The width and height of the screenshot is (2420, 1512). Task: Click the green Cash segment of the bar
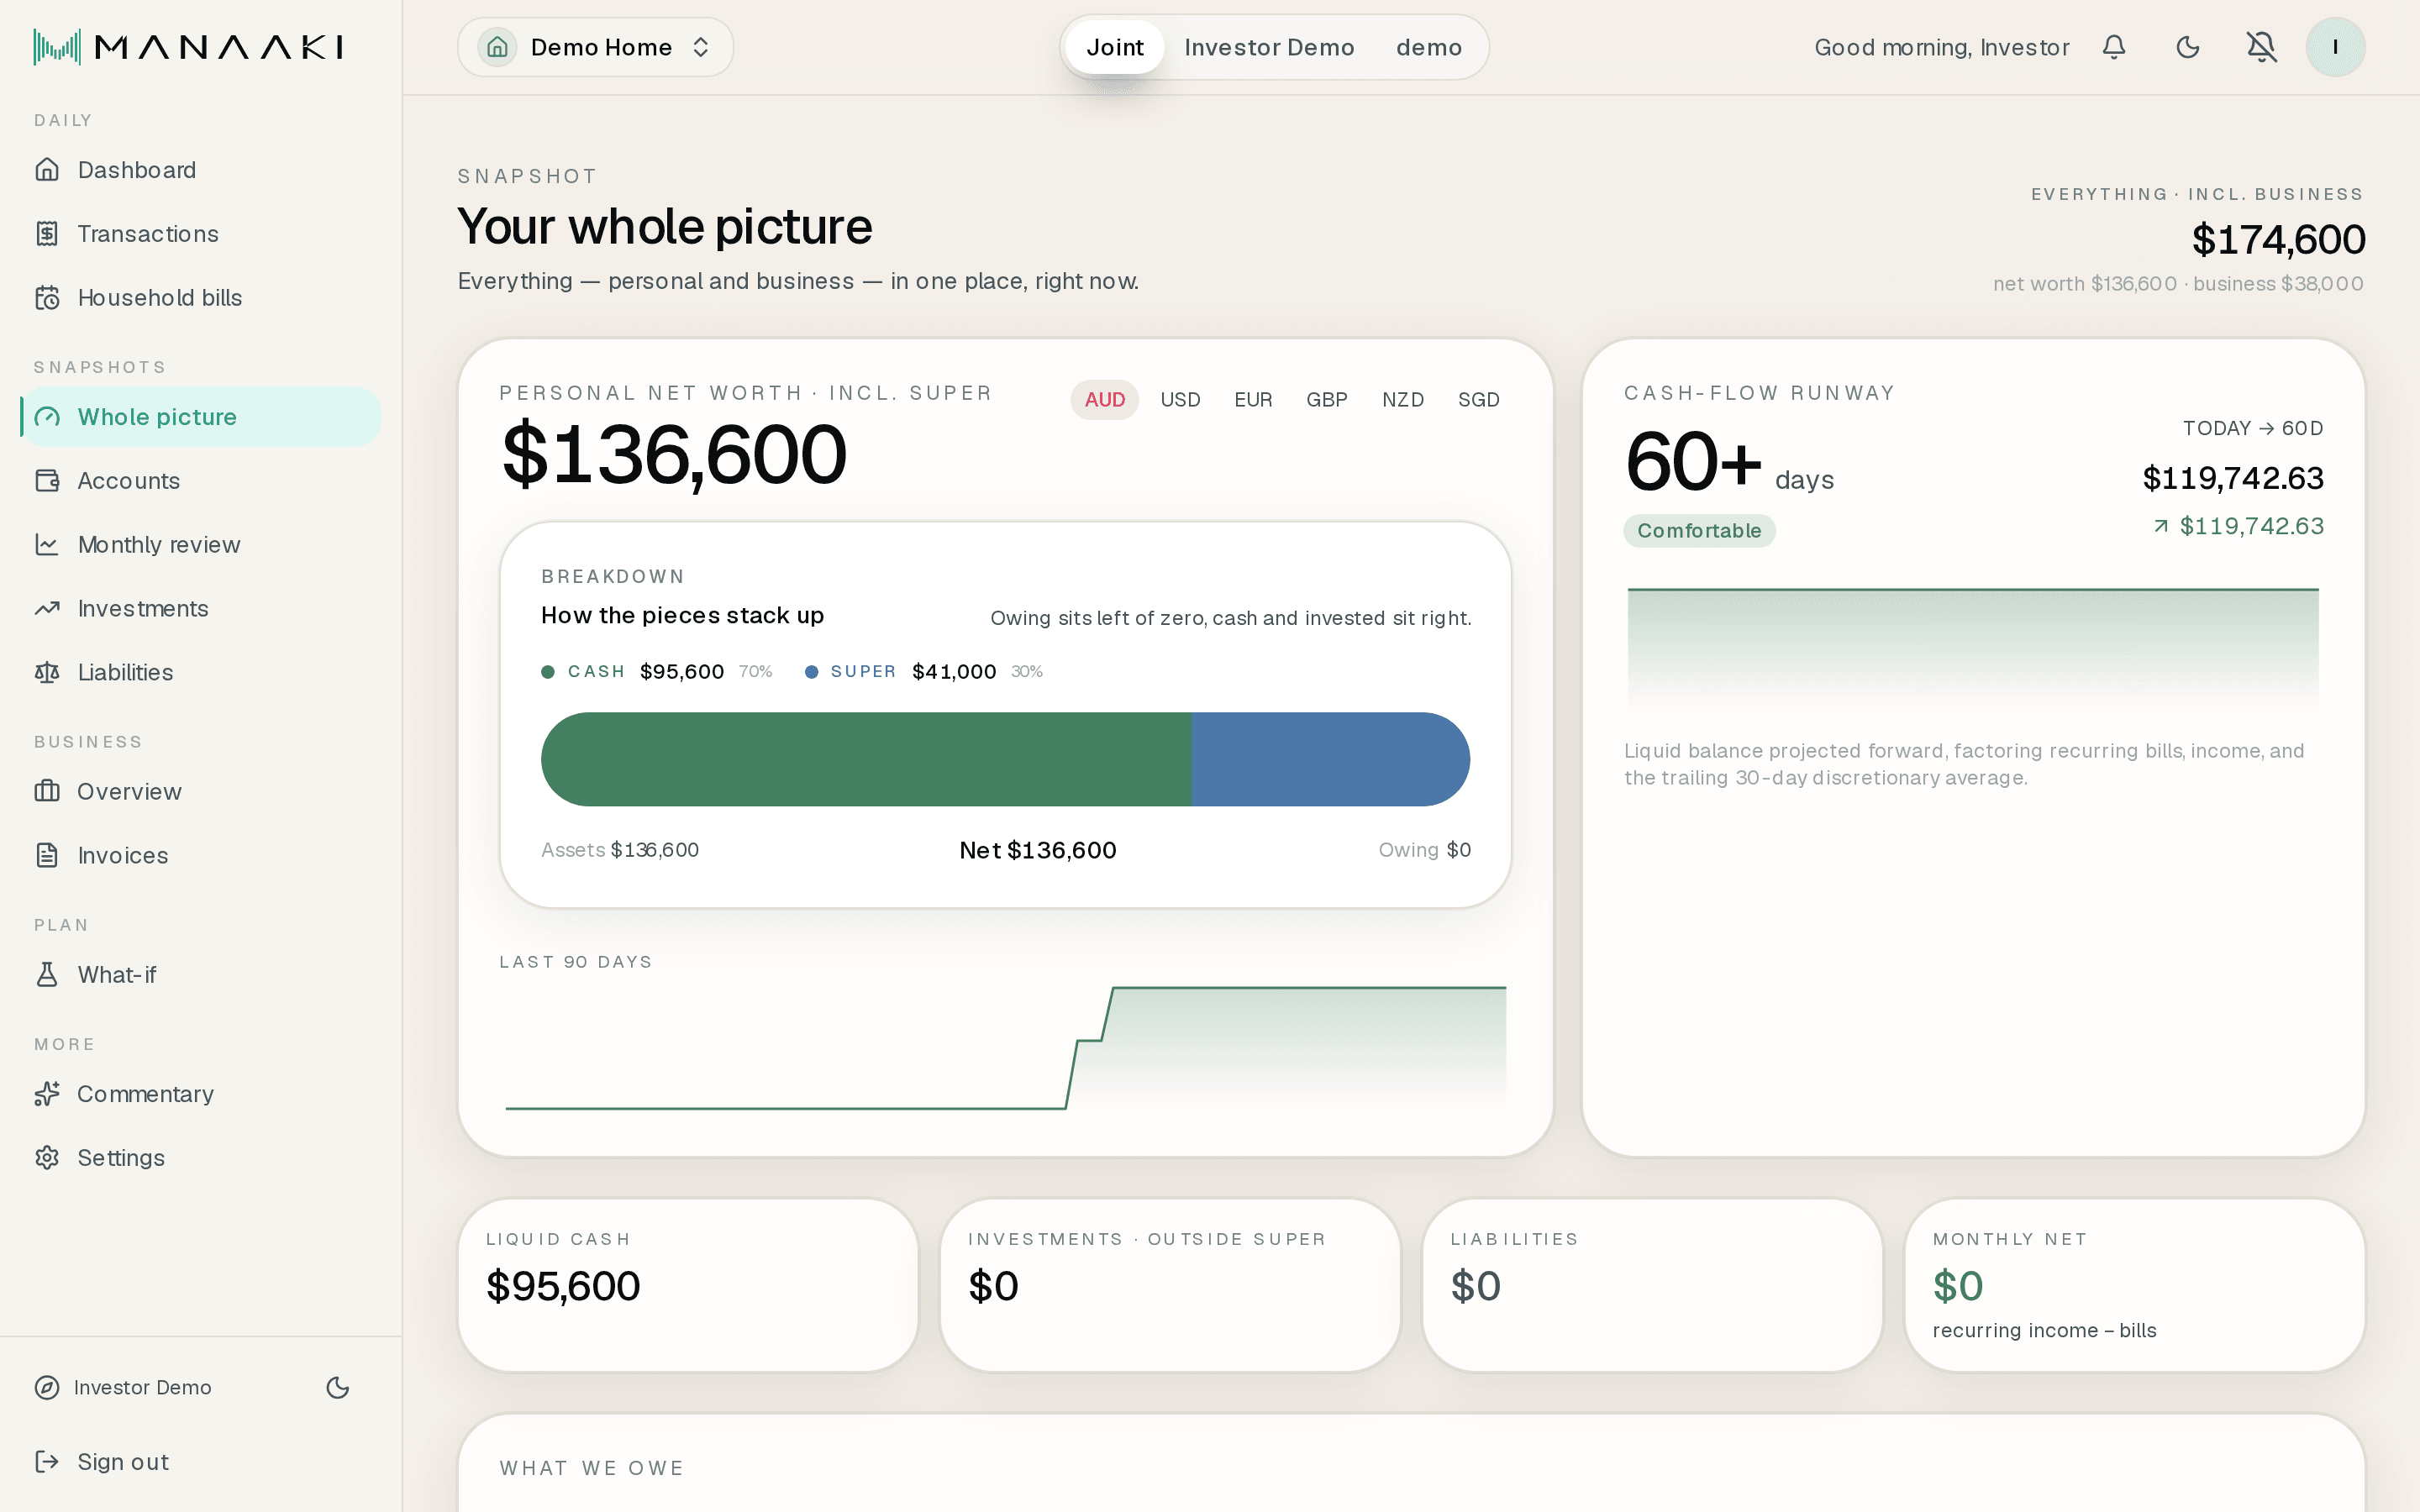click(866, 759)
